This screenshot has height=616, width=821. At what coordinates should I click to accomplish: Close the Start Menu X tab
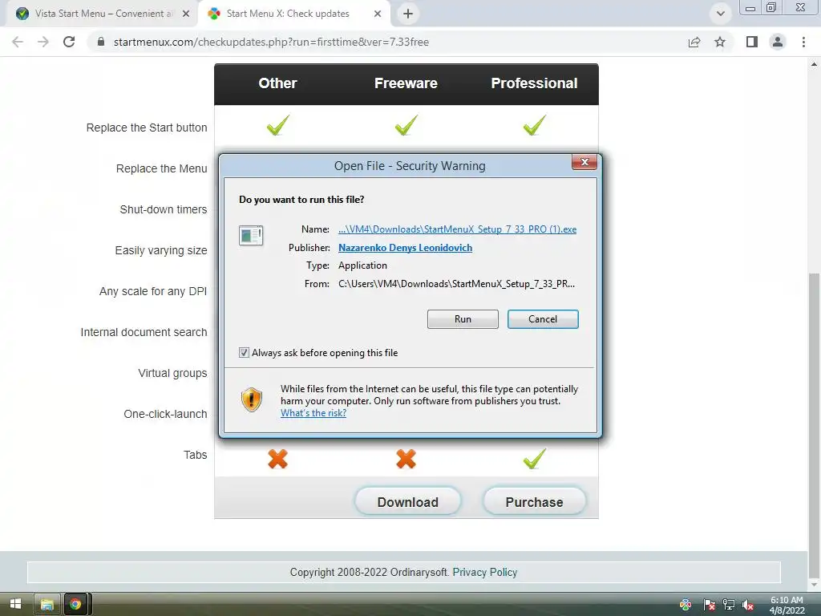[378, 14]
